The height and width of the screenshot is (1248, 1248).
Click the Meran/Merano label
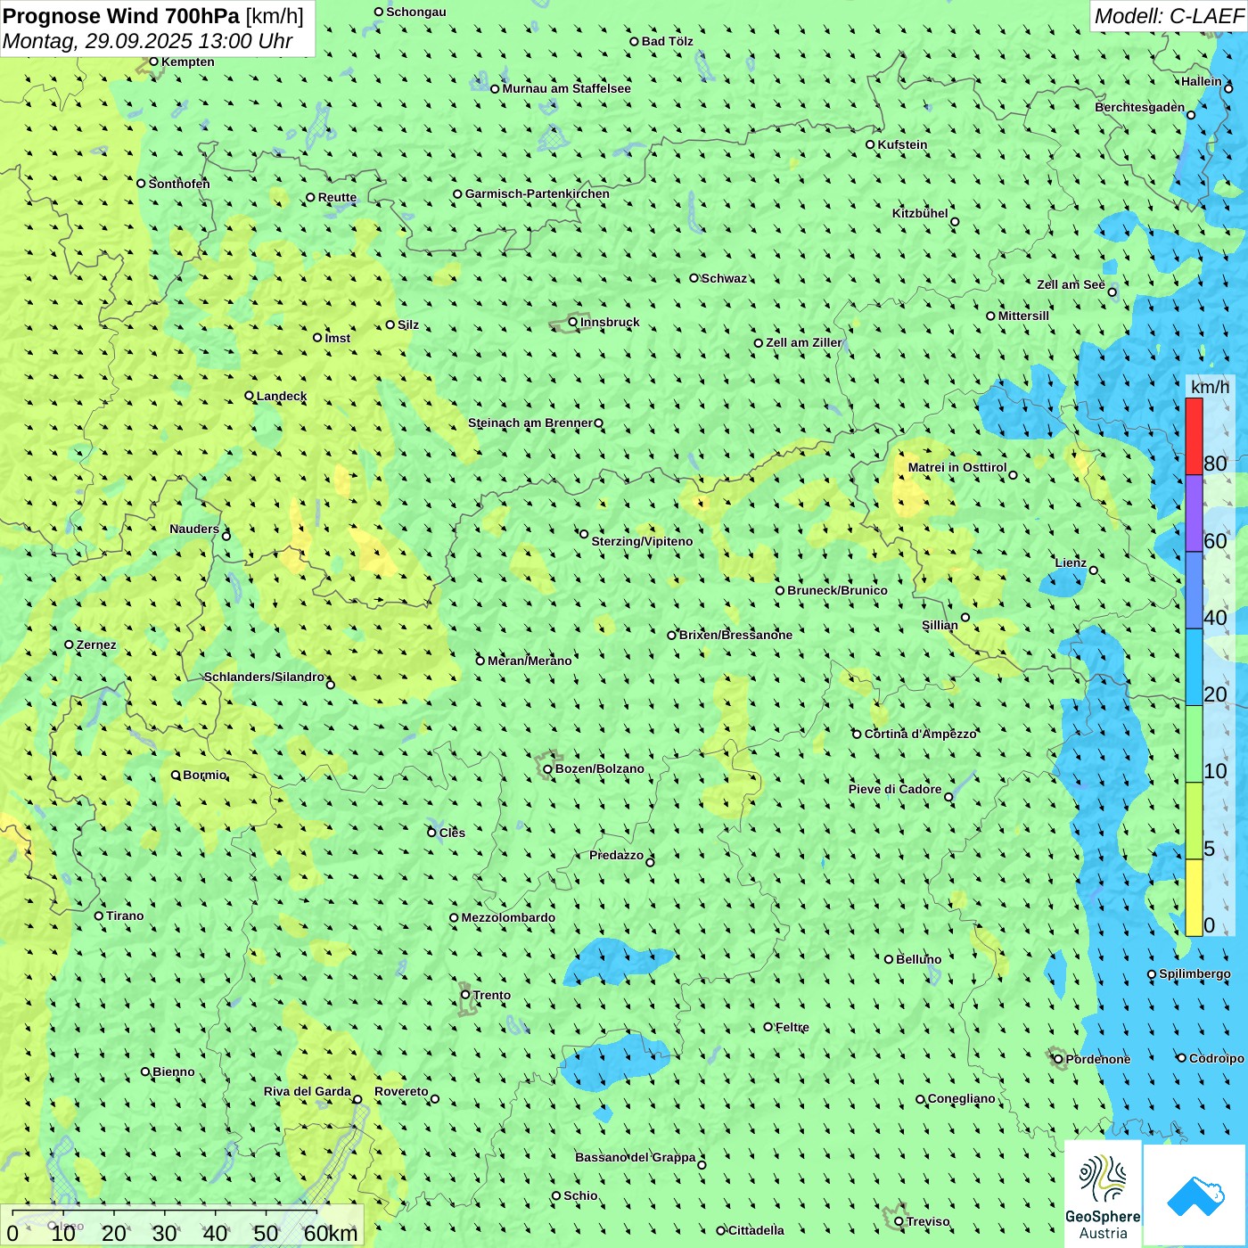(x=530, y=661)
